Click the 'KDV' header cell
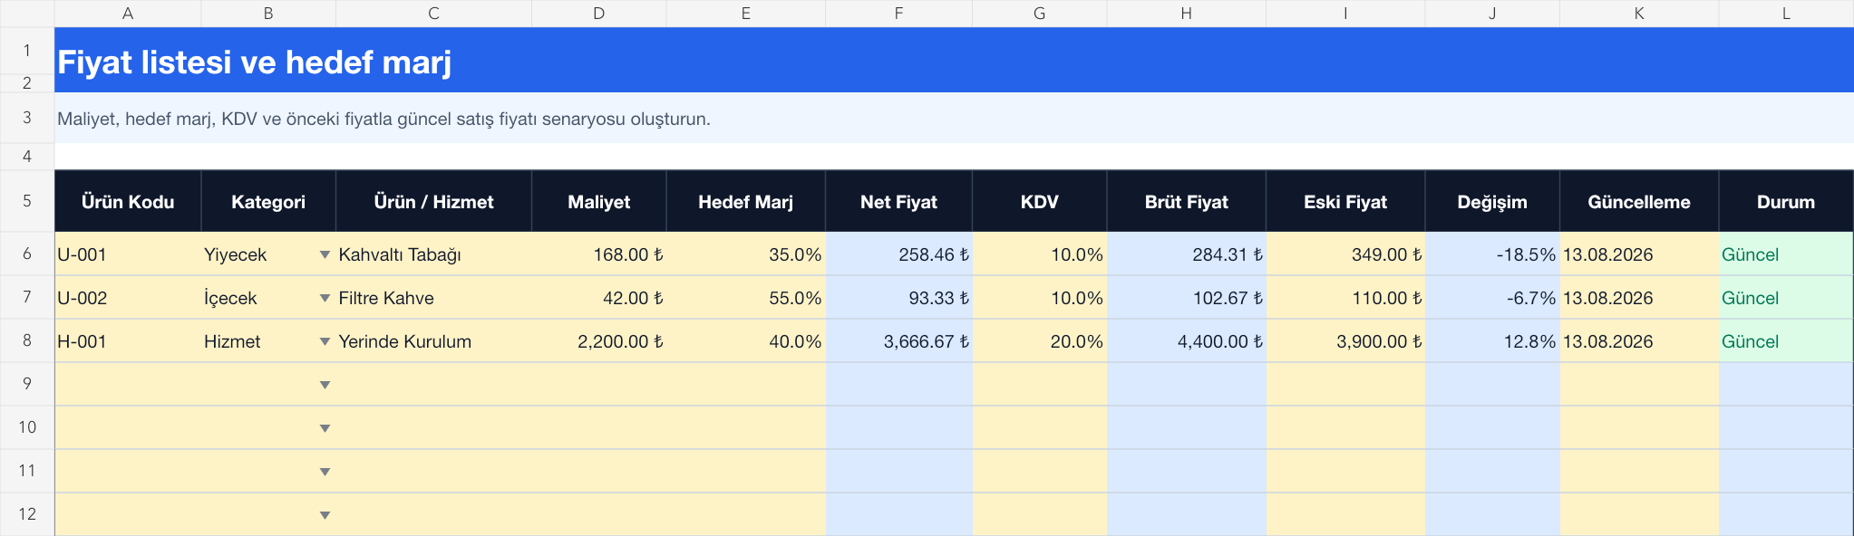The image size is (1854, 536). click(x=1039, y=202)
